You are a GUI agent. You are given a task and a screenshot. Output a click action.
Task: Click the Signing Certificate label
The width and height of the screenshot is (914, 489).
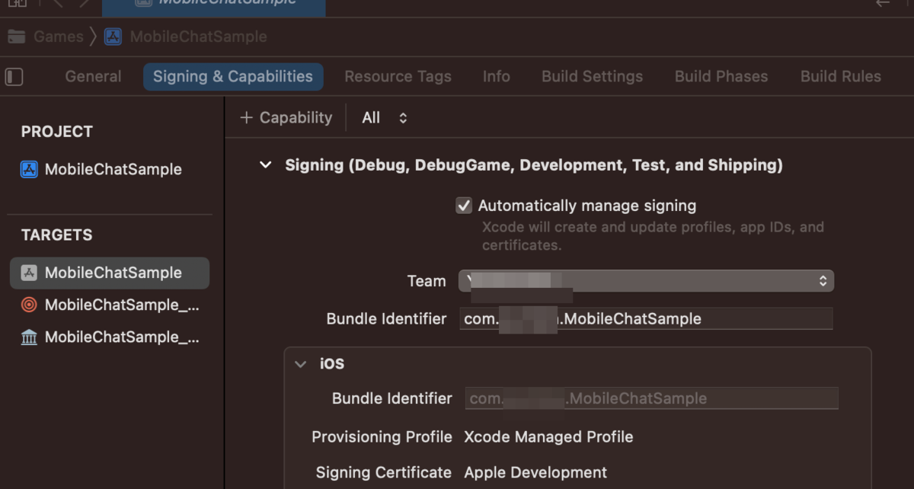coord(384,473)
